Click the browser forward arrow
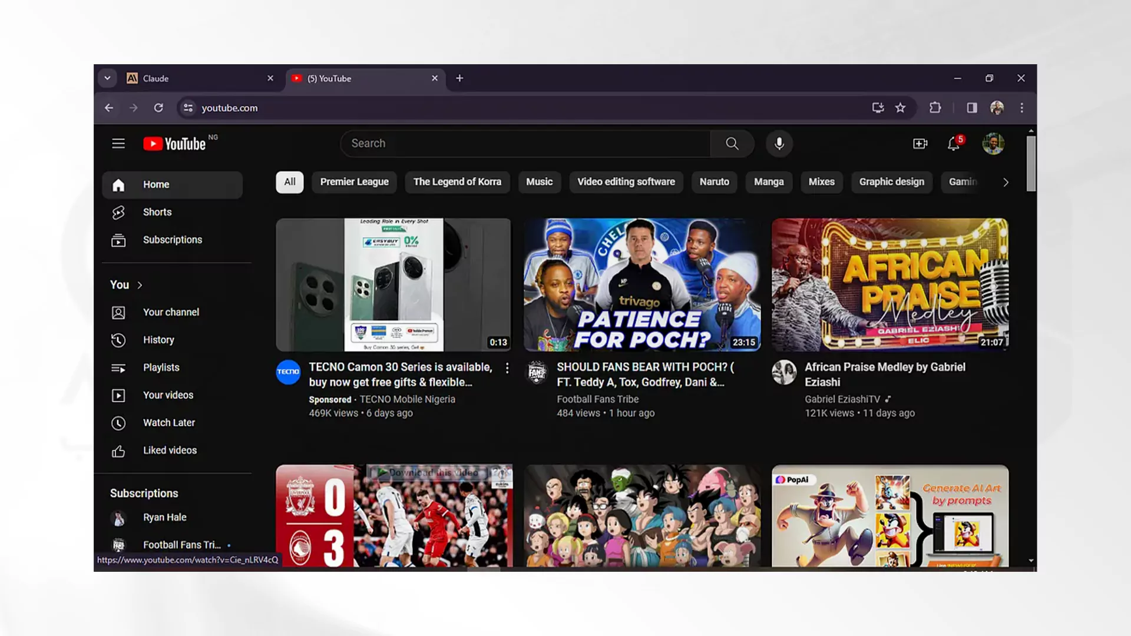 134,108
